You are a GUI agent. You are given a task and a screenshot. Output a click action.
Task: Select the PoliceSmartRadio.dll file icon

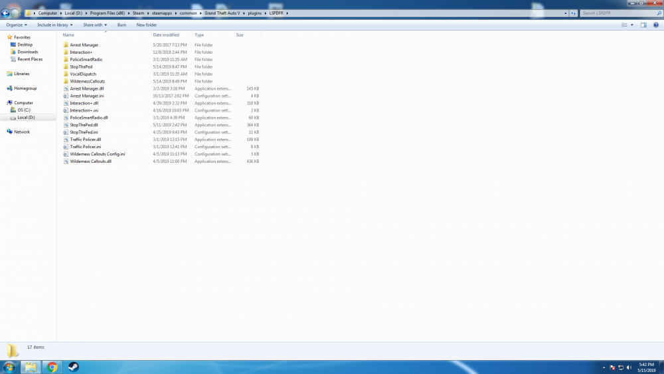[66, 118]
